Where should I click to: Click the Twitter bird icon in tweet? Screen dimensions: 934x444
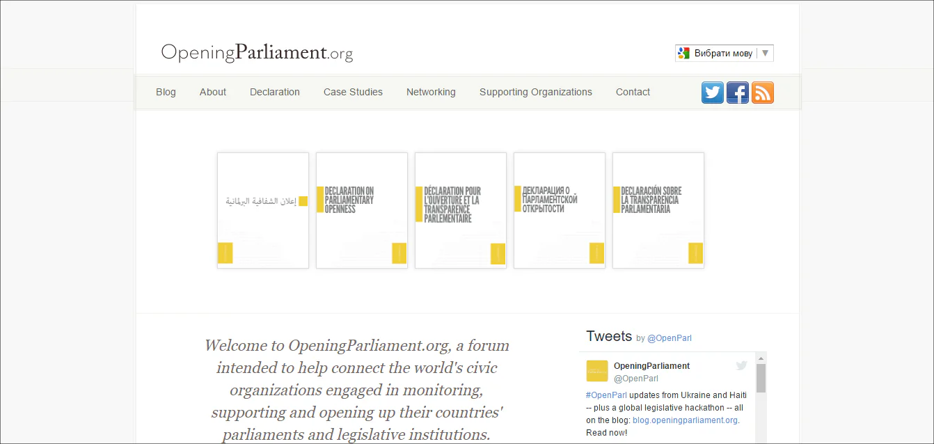[x=741, y=365]
